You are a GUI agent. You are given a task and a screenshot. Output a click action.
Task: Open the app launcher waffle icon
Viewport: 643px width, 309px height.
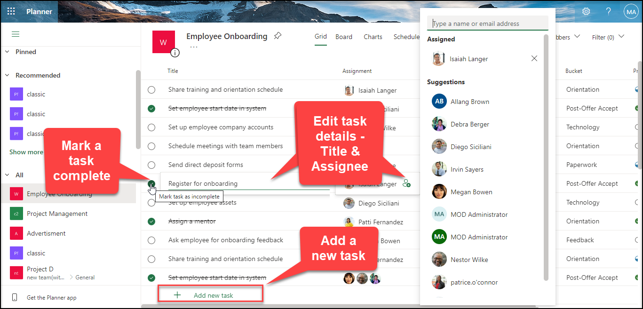11,11
